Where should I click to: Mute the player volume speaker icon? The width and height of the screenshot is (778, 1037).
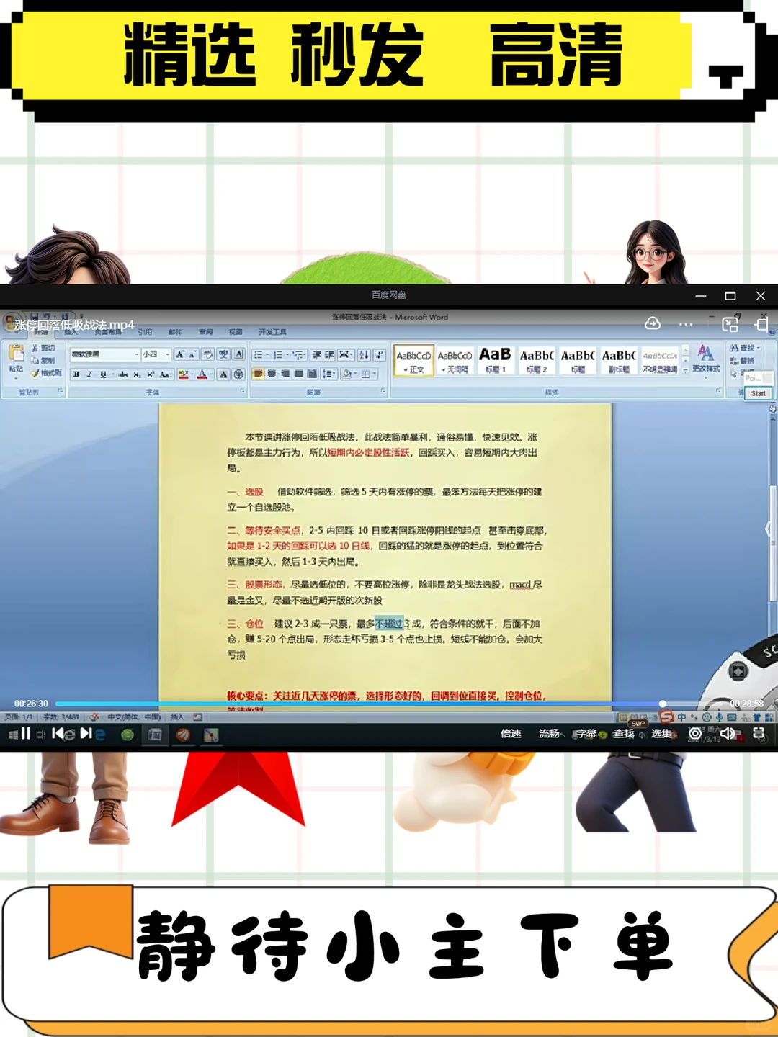[x=728, y=733]
